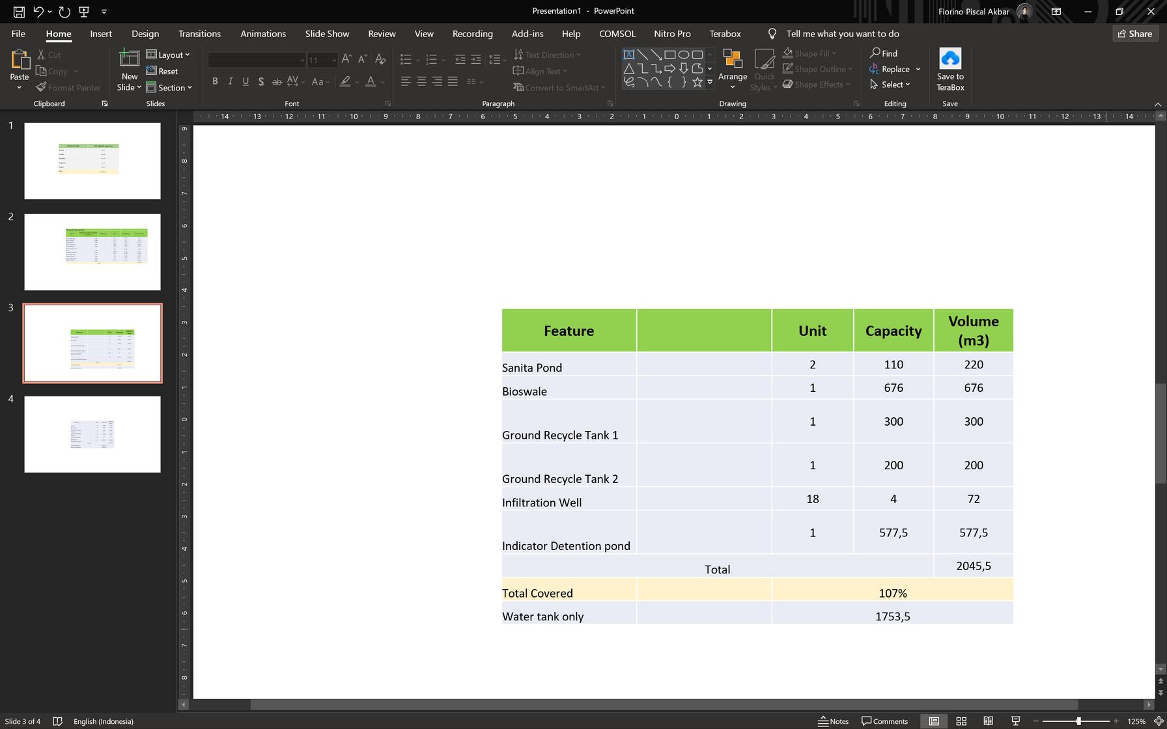
Task: Toggle the Comments pane
Action: [884, 721]
